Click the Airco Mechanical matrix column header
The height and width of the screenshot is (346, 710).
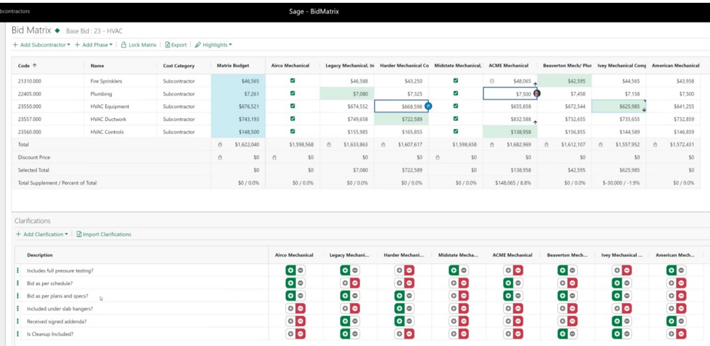pyautogui.click(x=290, y=66)
